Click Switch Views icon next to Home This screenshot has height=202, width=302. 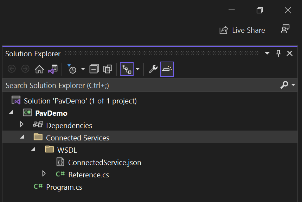tap(53, 69)
